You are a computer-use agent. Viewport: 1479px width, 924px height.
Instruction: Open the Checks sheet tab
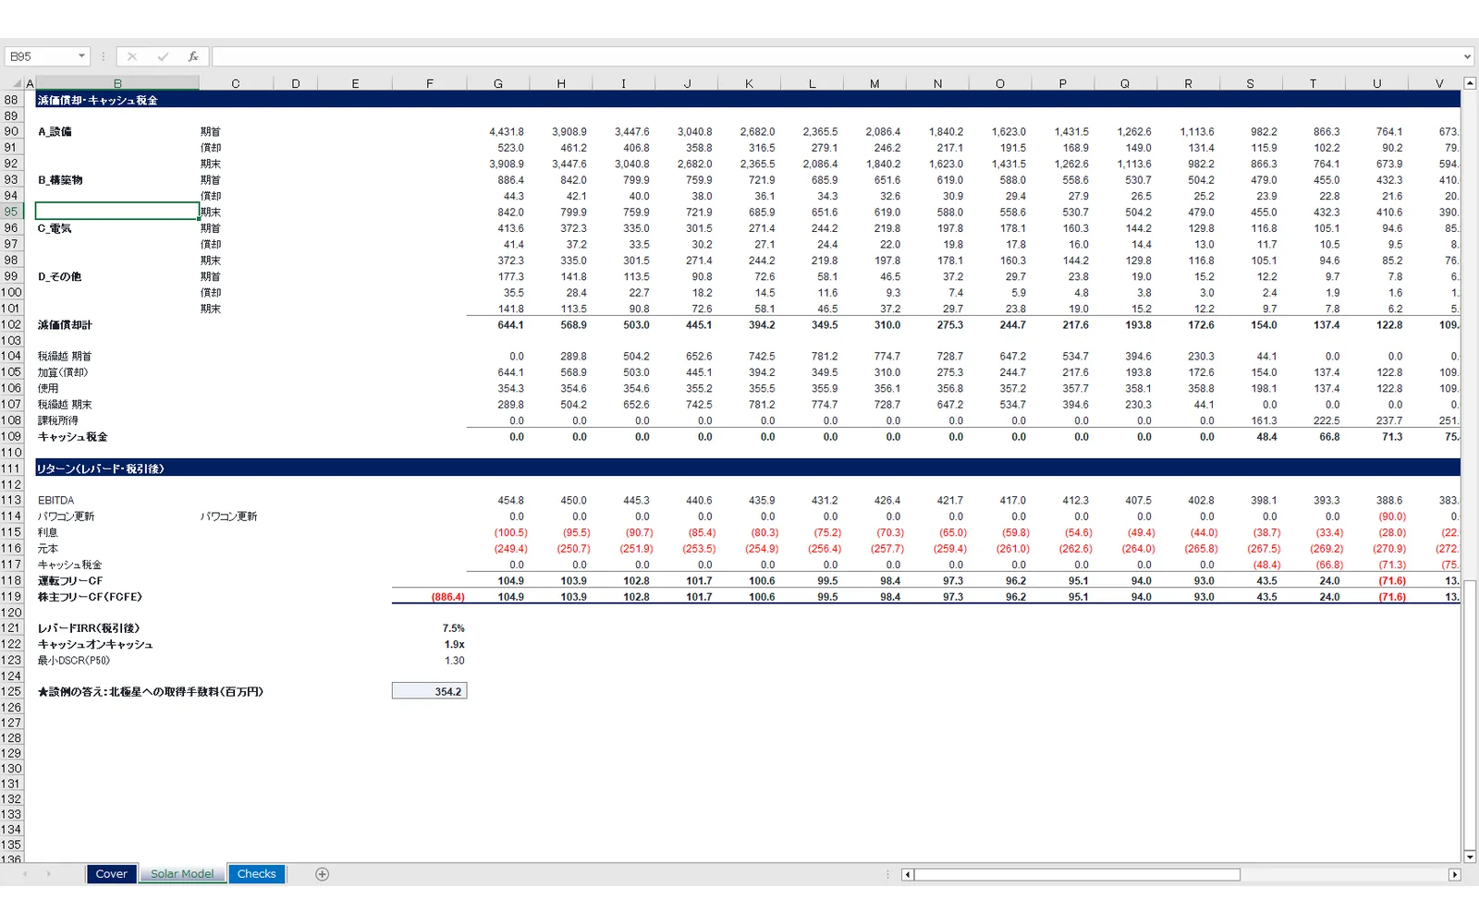coord(256,874)
